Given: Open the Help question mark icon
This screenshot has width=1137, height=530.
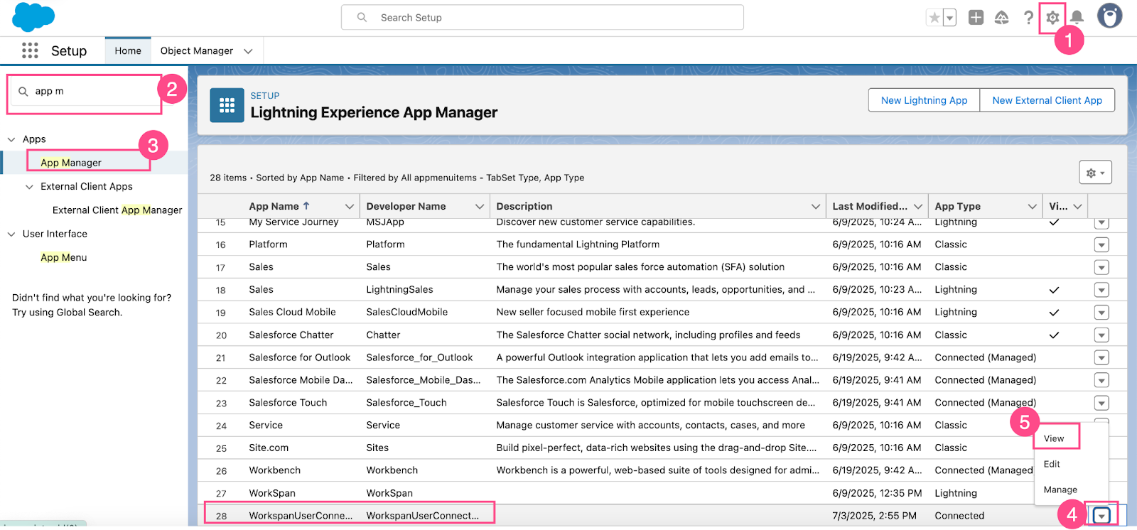Looking at the screenshot, I should [1028, 18].
